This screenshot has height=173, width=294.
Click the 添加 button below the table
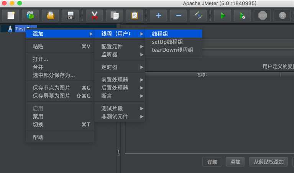235,162
